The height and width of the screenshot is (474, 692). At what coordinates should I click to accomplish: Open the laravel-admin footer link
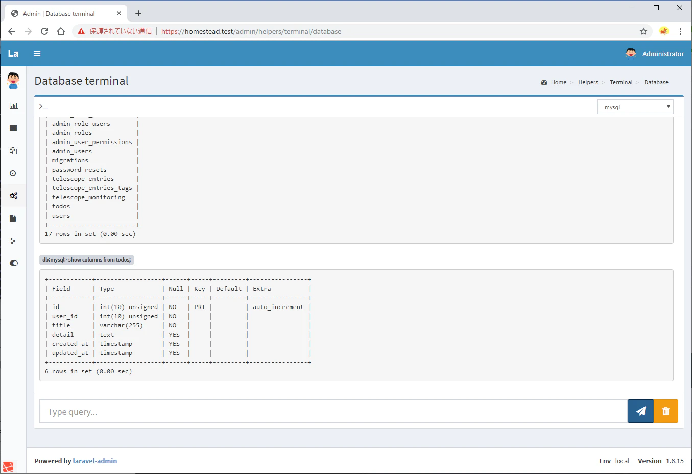tap(95, 461)
